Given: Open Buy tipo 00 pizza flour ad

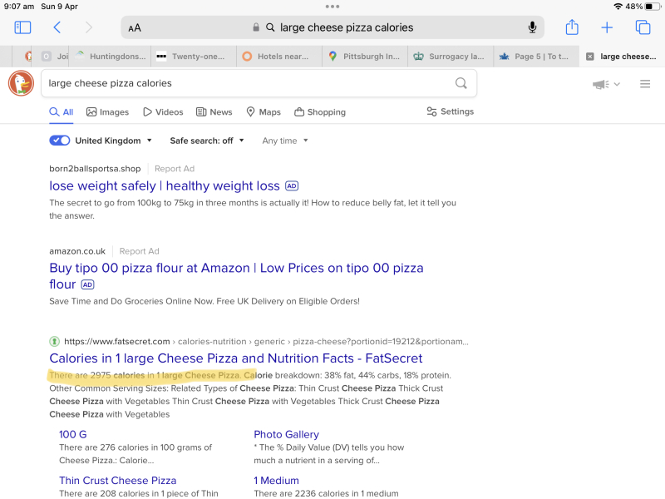Looking at the screenshot, I should pos(236,276).
